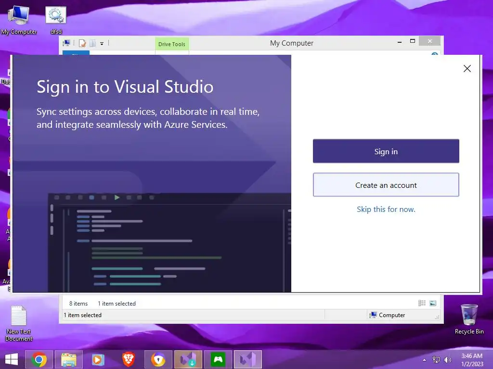493x369 pixels.
Task: Switch to Visual Studio Installer taskbar icon
Action: 188,359
